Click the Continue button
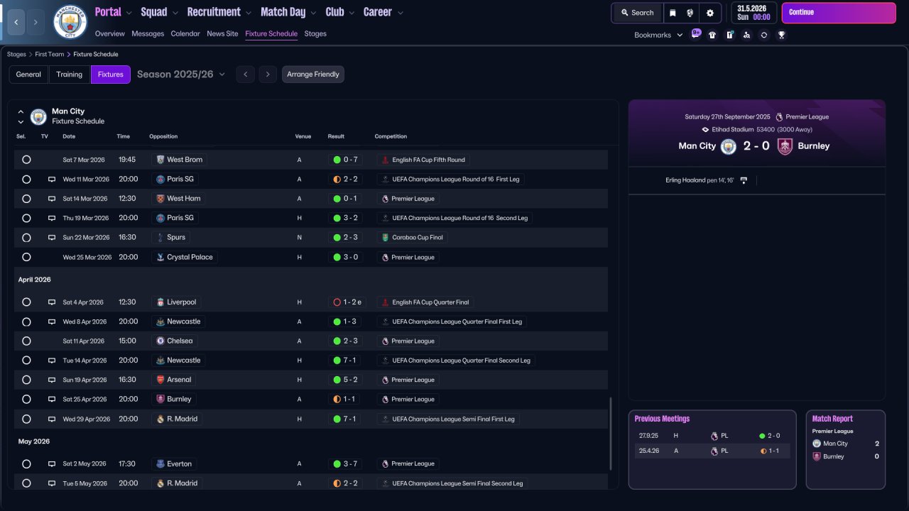Screen dimensions: 909x511 point(839,13)
